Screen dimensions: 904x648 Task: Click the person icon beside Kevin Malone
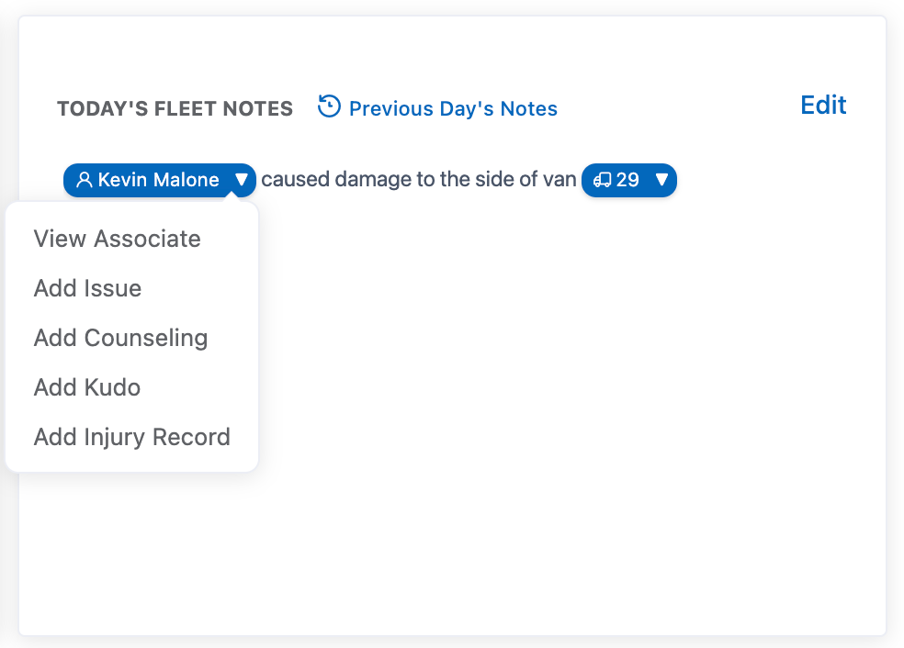pyautogui.click(x=85, y=180)
